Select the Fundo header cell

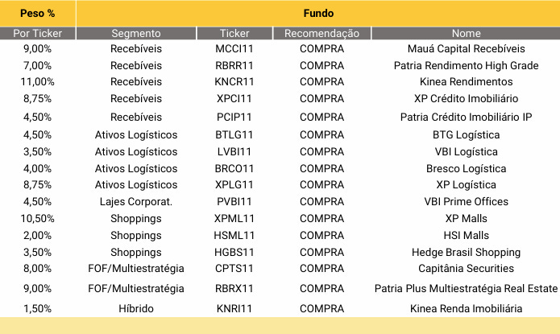click(318, 13)
